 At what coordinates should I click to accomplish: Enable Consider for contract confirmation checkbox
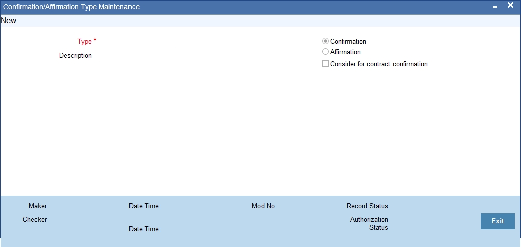tap(325, 63)
